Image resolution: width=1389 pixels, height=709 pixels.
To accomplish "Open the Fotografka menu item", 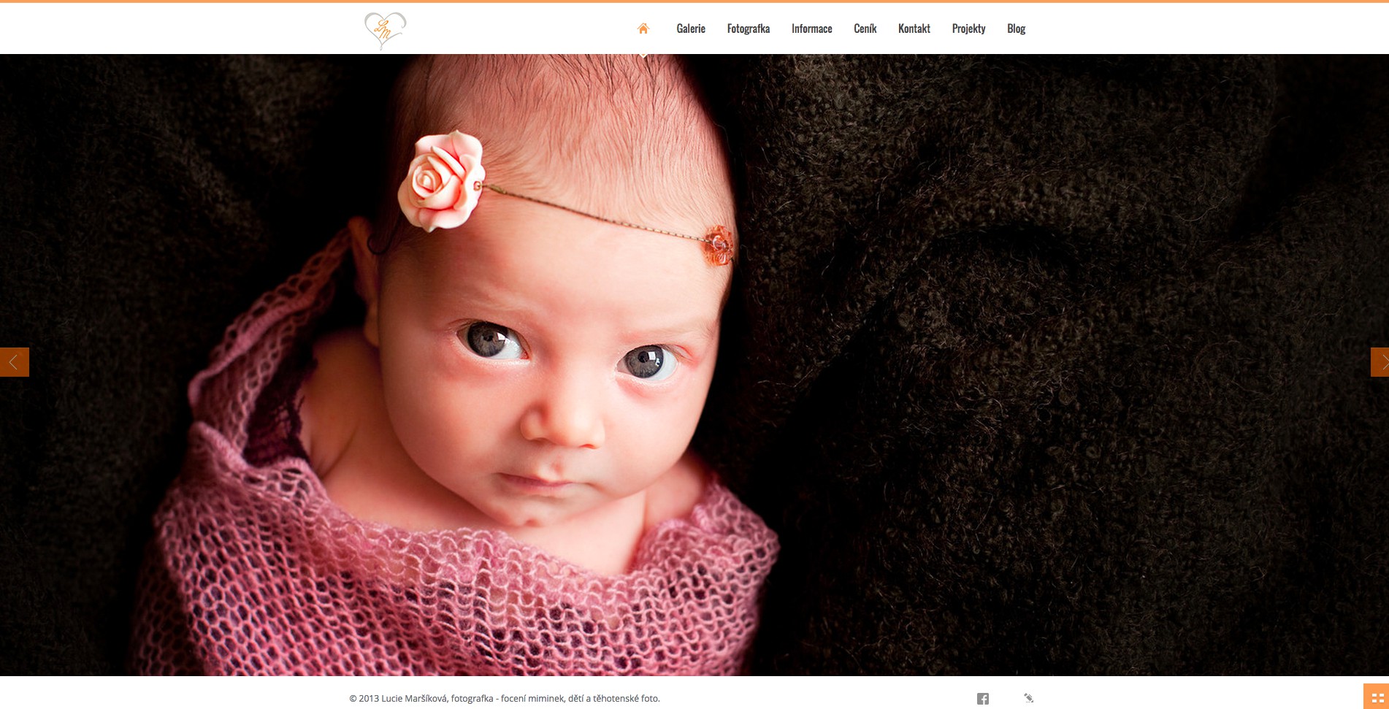I will [x=749, y=28].
